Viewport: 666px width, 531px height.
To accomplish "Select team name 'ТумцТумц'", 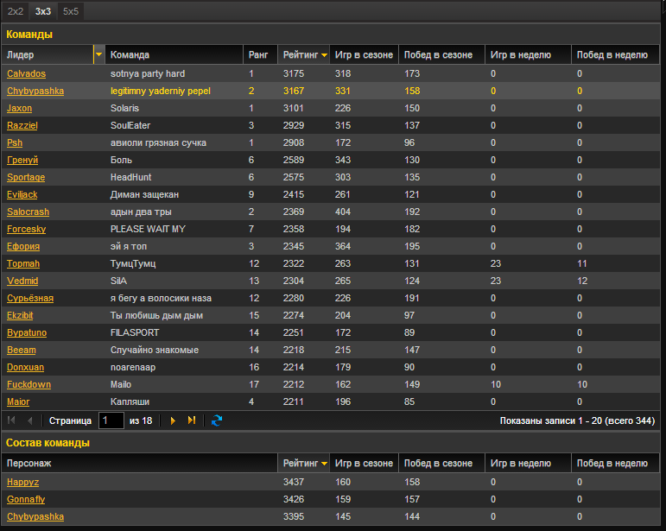I will tap(133, 263).
